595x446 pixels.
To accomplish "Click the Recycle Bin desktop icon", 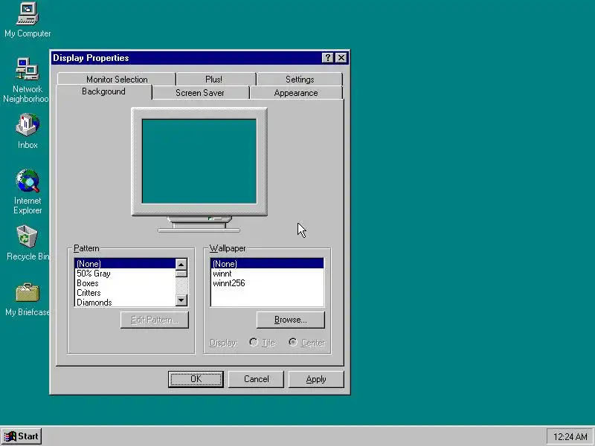I will [x=28, y=243].
